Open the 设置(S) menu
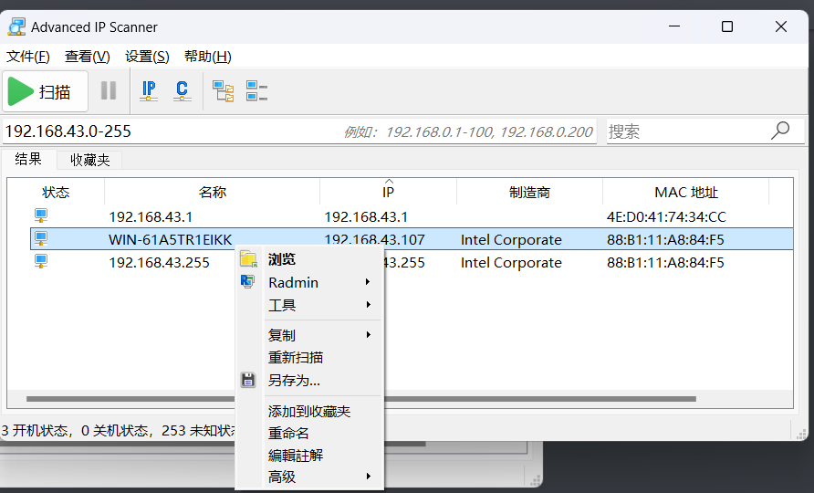The width and height of the screenshot is (814, 493). pyautogui.click(x=147, y=56)
